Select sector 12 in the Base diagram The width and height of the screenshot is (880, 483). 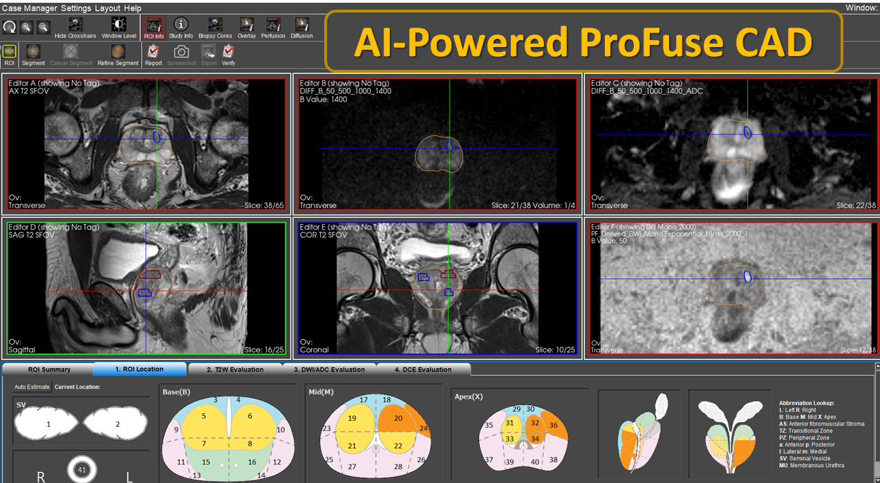tap(277, 462)
